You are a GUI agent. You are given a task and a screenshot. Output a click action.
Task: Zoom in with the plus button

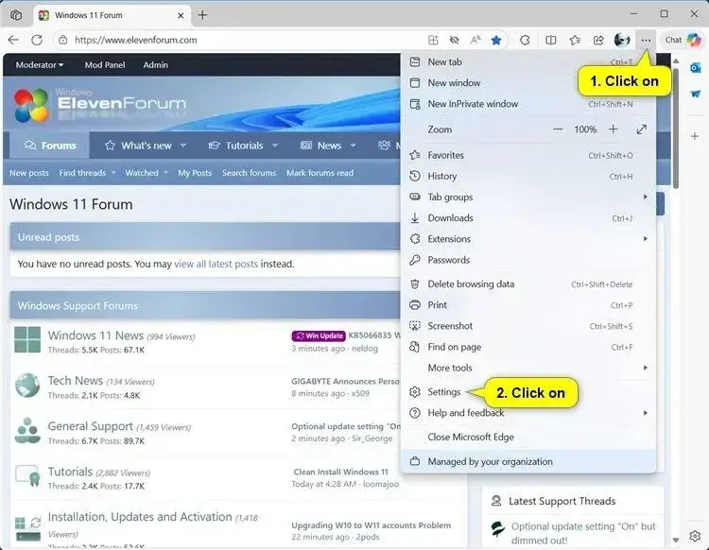pos(614,129)
